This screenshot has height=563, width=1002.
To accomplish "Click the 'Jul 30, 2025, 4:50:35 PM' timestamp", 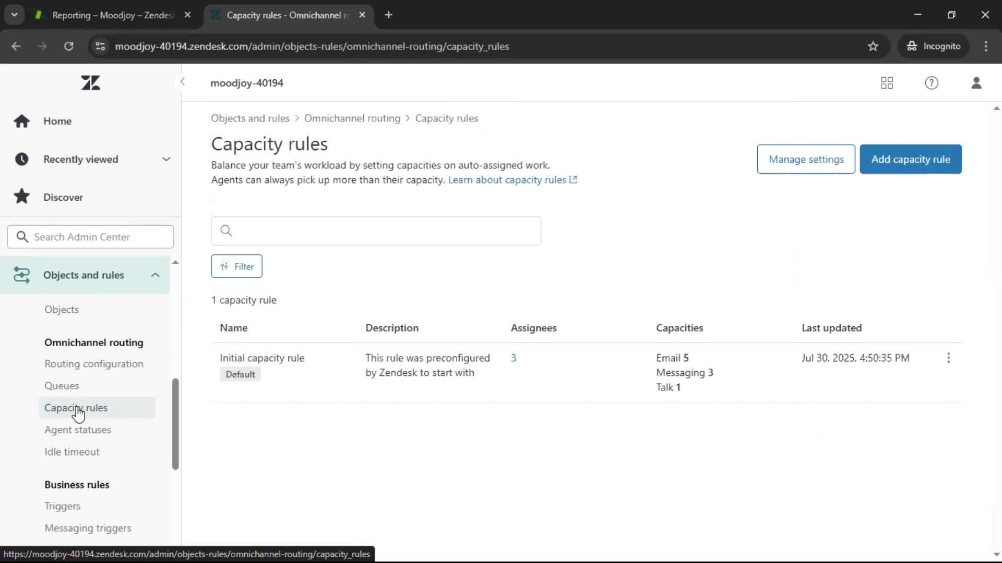I will [855, 358].
